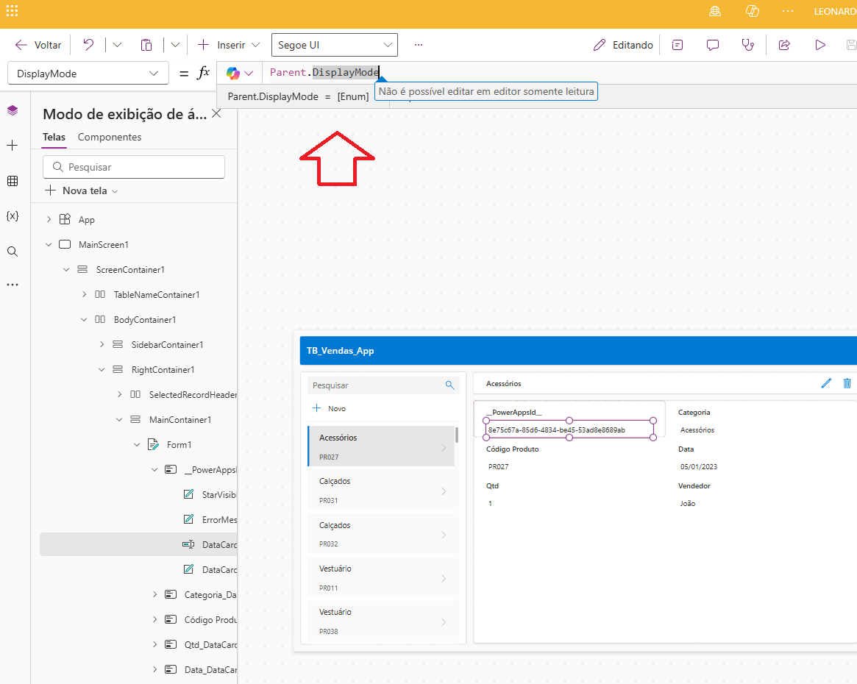Image resolution: width=857 pixels, height=684 pixels.
Task: Click the gallery list scrollbar
Action: pyautogui.click(x=456, y=435)
